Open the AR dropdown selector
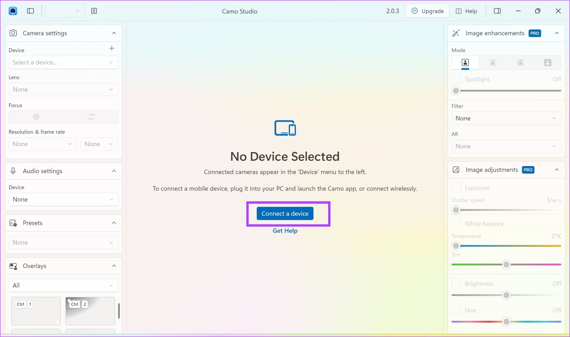Viewport: 570px width, 337px height. pos(506,146)
